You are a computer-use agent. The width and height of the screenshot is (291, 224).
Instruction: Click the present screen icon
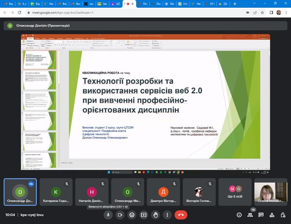tap(144, 214)
